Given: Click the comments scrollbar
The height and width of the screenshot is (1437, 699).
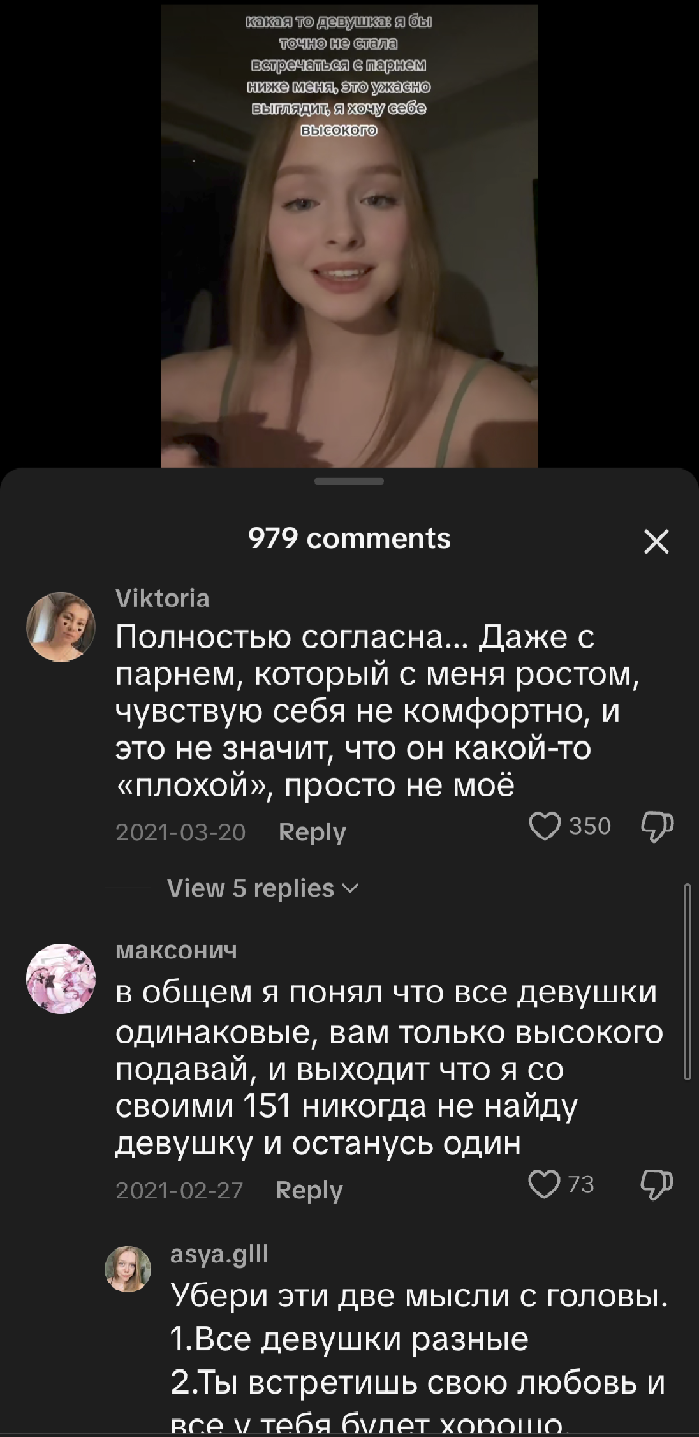Looking at the screenshot, I should (687, 981).
